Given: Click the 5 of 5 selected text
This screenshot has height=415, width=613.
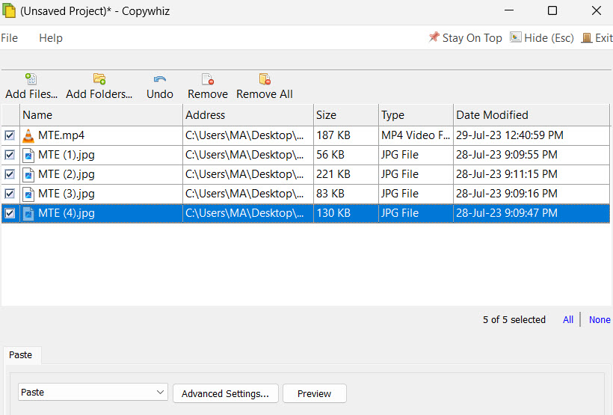Looking at the screenshot, I should click(514, 319).
